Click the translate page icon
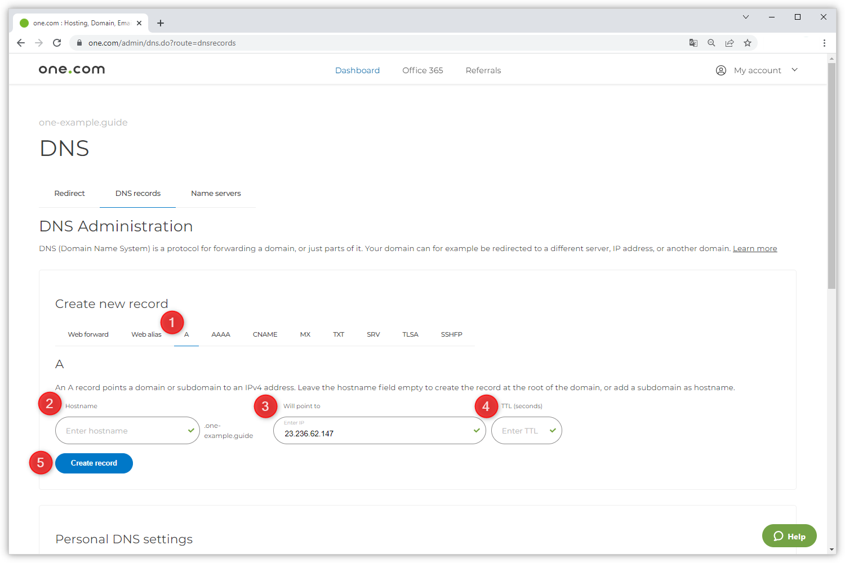Screen dimensions: 845x563 (693, 43)
